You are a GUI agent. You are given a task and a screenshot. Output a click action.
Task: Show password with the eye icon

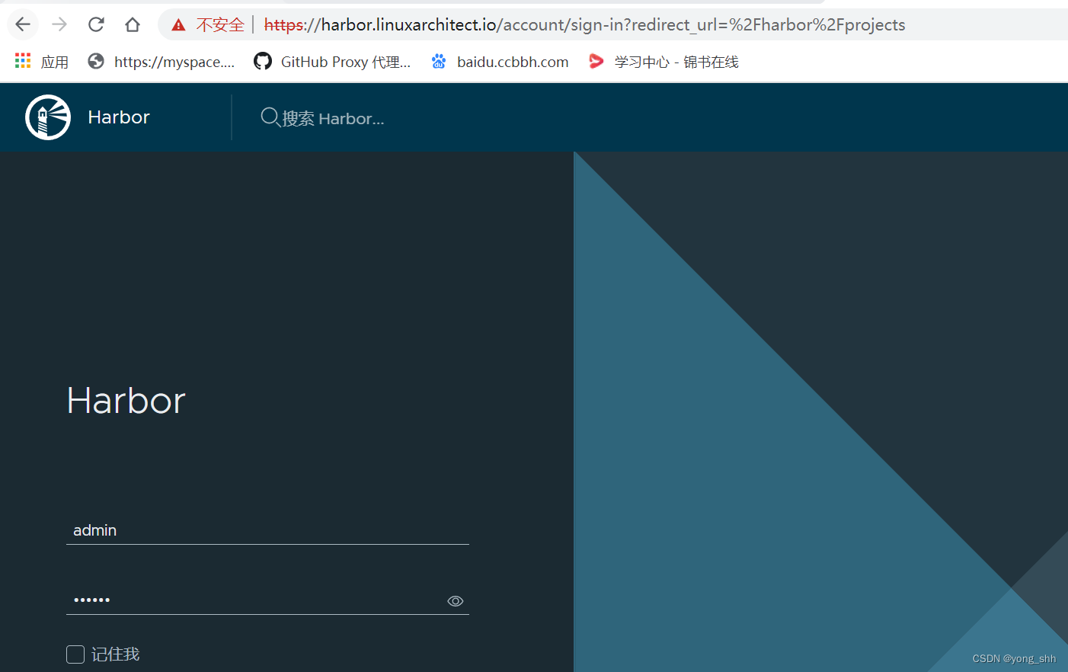pyautogui.click(x=455, y=601)
